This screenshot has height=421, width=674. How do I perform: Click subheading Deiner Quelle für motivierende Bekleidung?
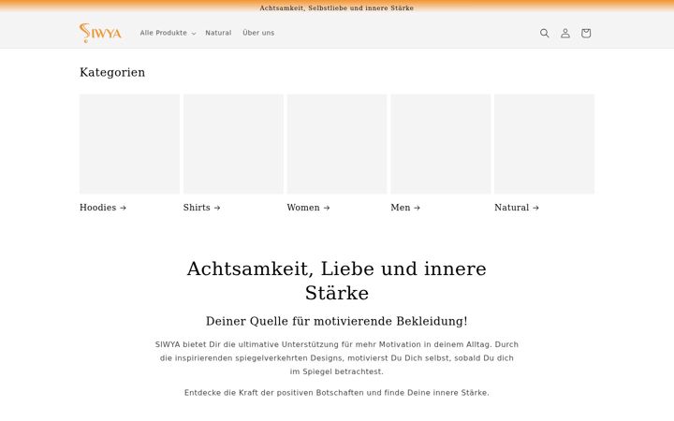337,321
